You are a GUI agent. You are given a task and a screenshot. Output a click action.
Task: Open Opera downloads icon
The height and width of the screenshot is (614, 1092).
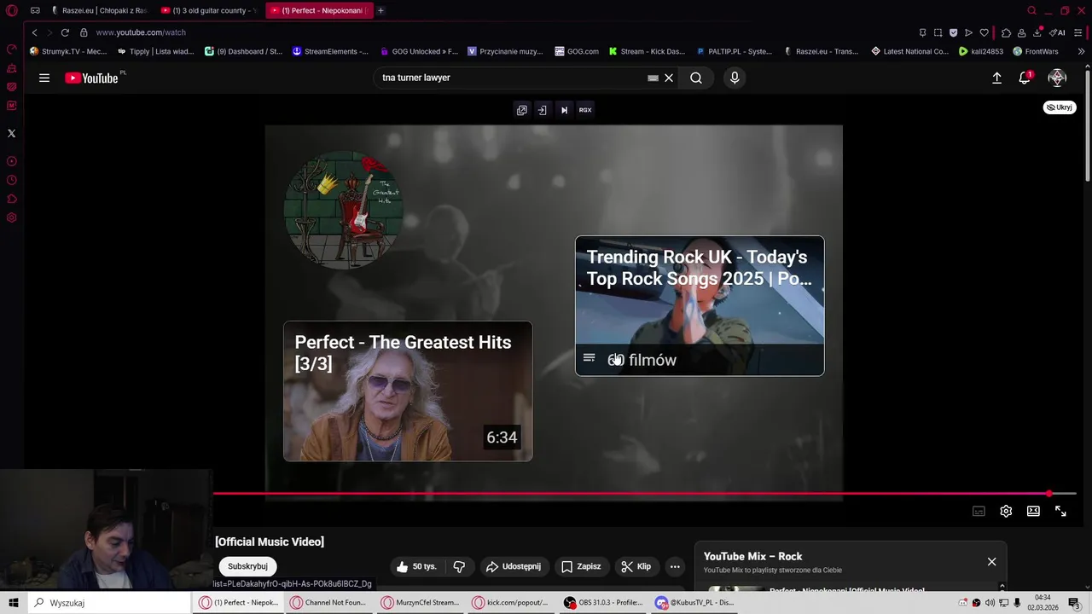[x=1037, y=32]
